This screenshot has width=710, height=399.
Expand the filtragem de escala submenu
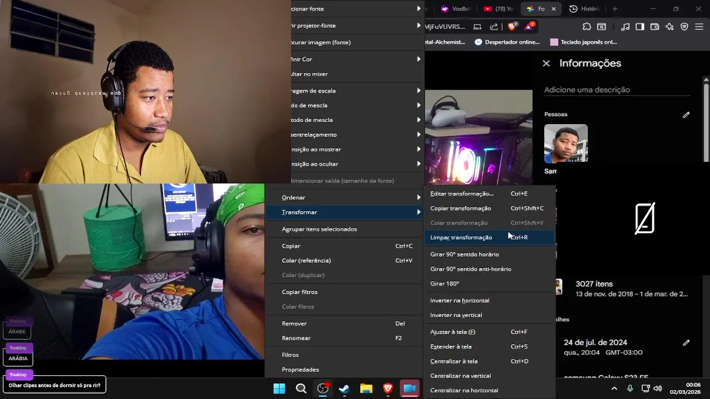tap(358, 91)
